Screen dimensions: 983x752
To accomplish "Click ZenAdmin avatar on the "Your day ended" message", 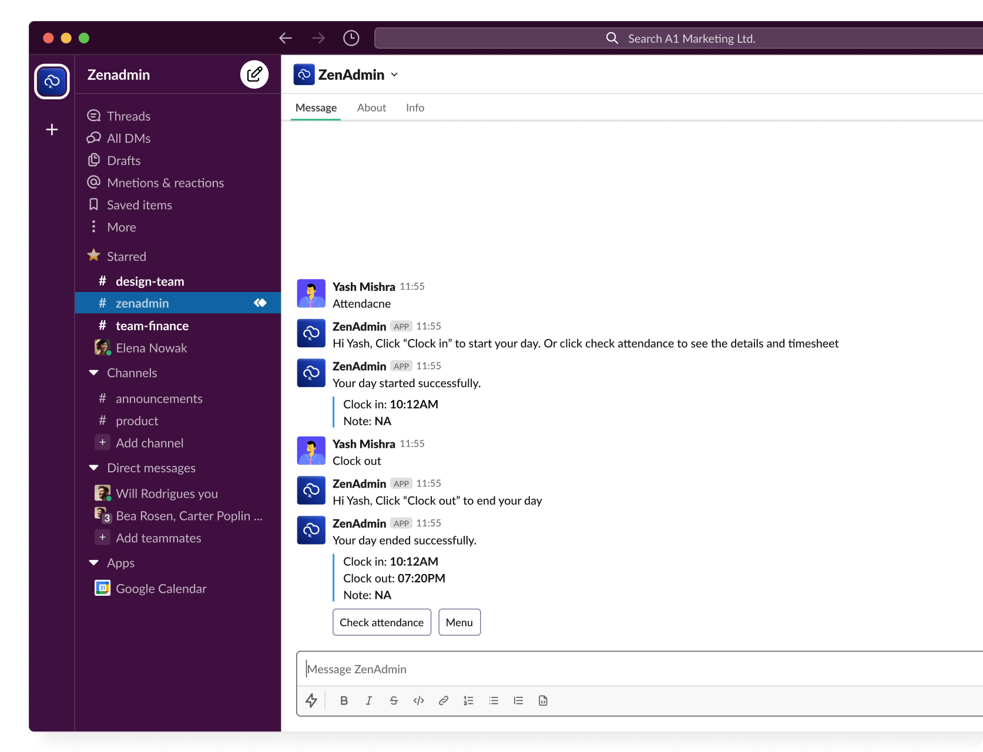I will [x=311, y=530].
